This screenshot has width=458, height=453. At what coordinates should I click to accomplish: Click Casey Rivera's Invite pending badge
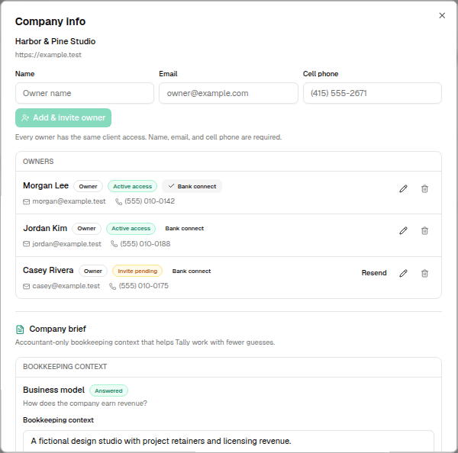point(137,271)
